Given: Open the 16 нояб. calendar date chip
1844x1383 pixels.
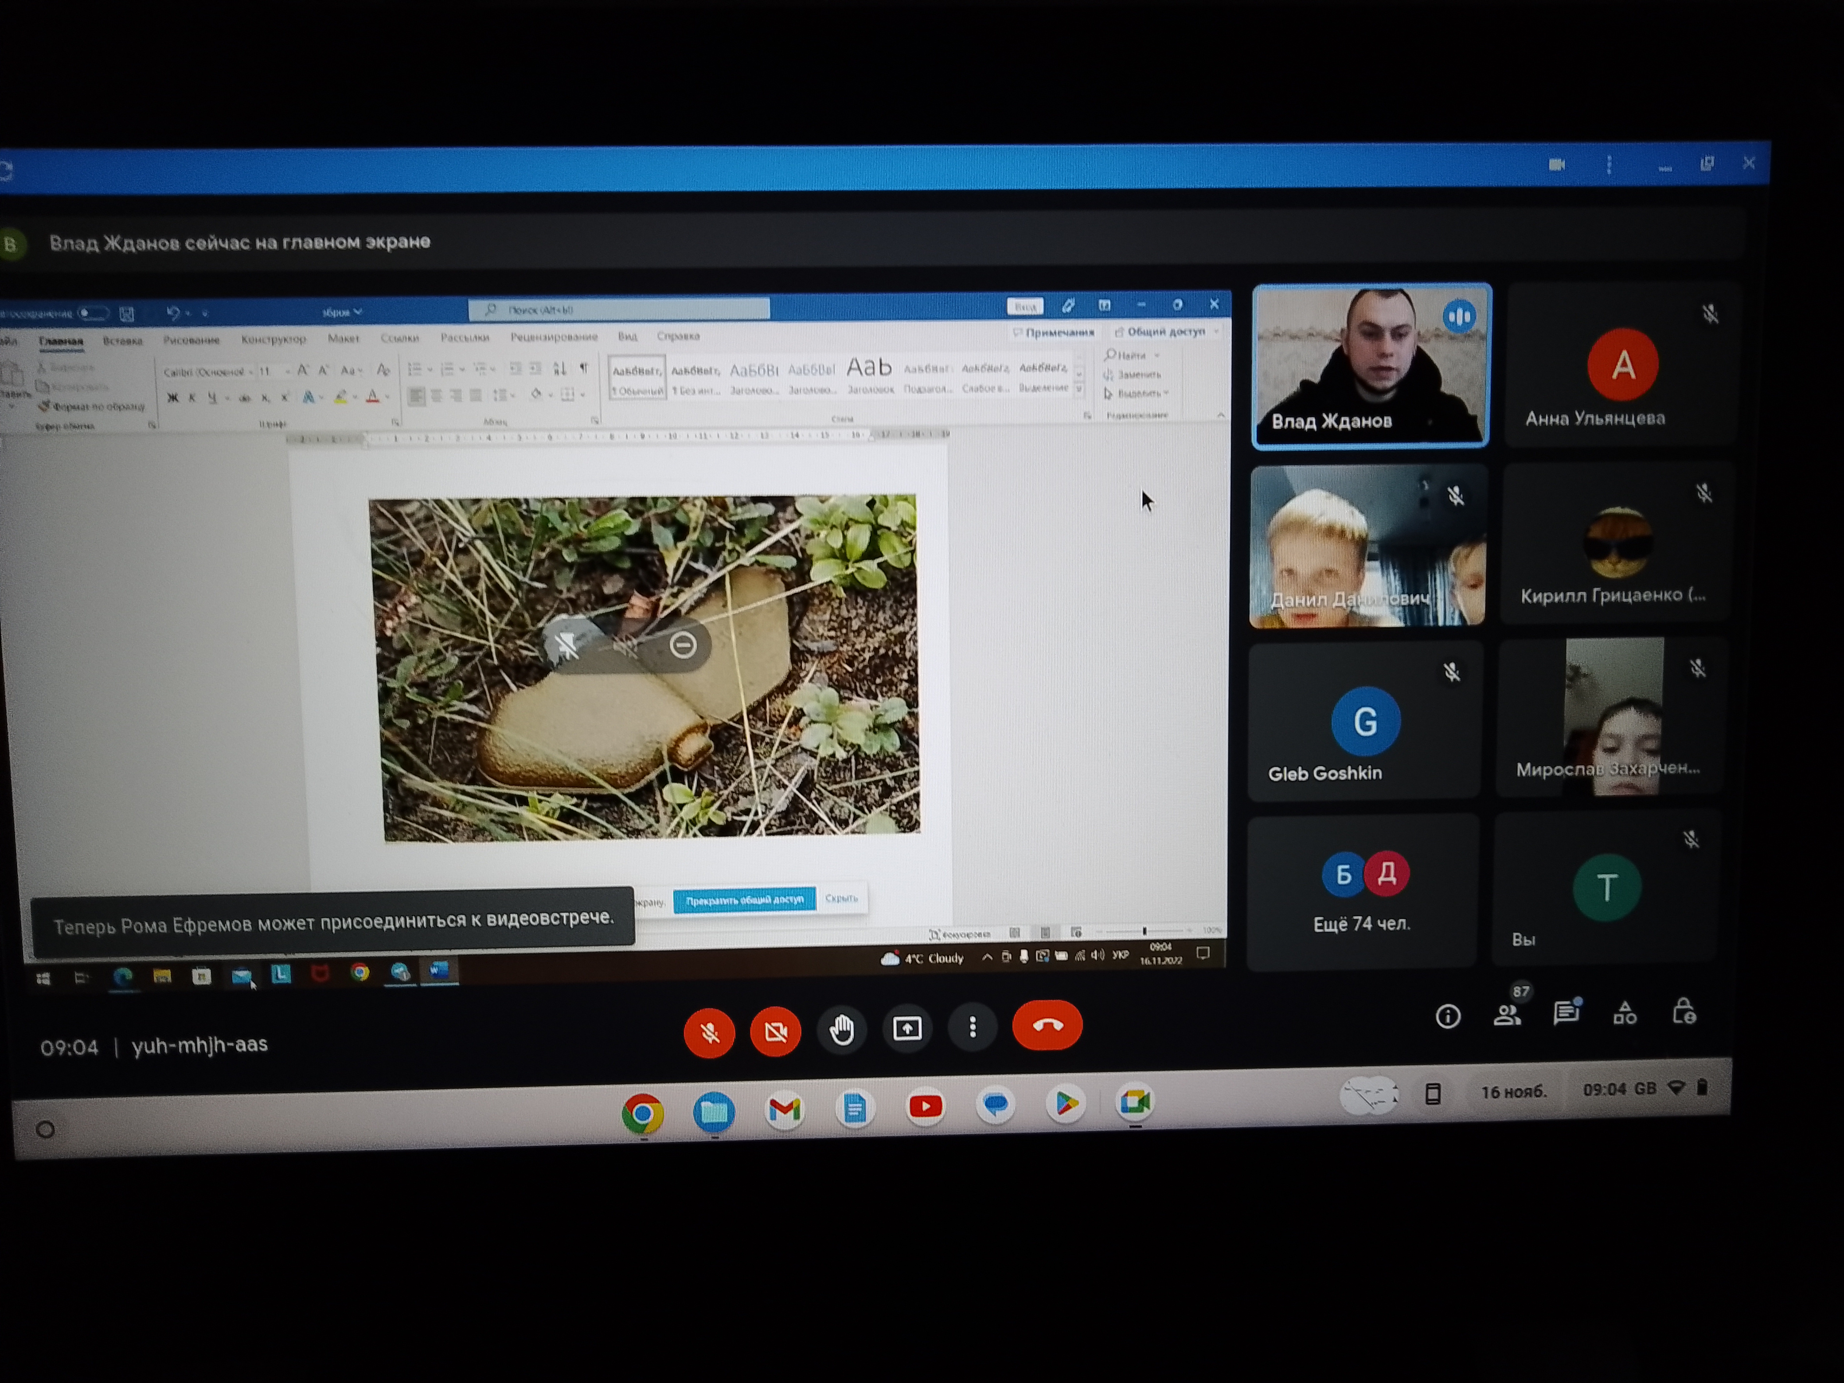Looking at the screenshot, I should point(1514,1091).
